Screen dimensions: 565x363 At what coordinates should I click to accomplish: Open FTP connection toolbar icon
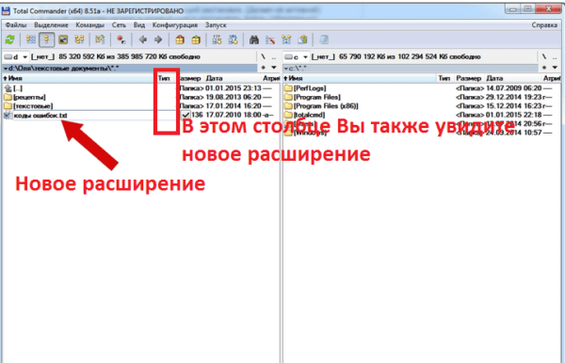pyautogui.click(x=217, y=39)
